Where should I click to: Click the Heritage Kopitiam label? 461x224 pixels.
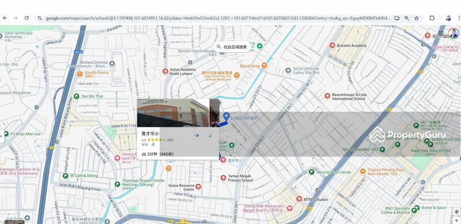coord(20,172)
